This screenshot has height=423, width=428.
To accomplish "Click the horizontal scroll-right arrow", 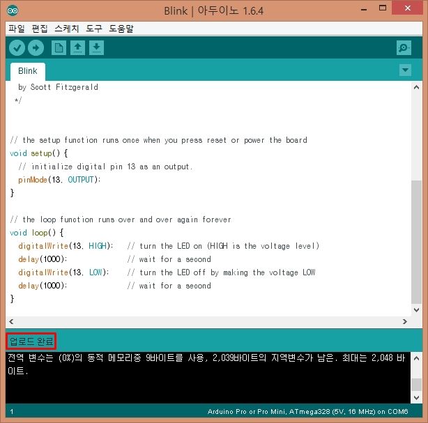I will click(405, 321).
